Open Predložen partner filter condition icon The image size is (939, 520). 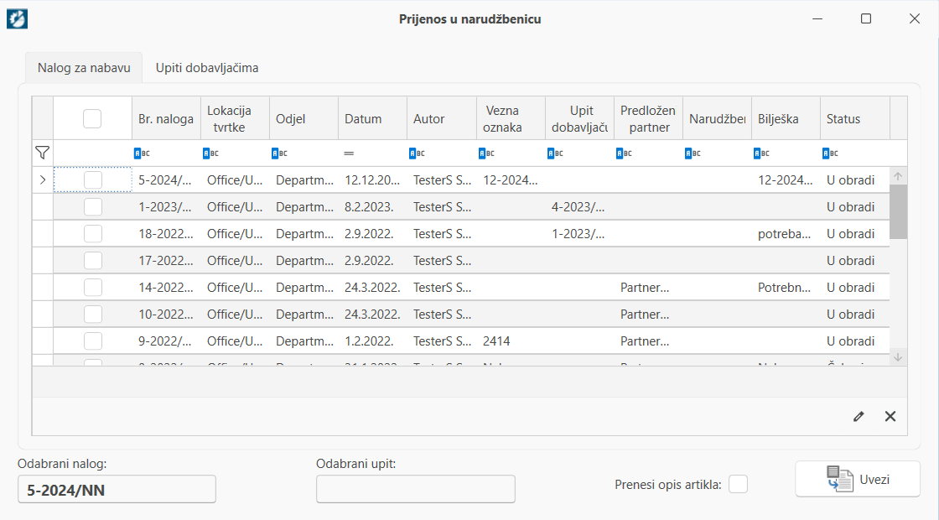pos(624,153)
